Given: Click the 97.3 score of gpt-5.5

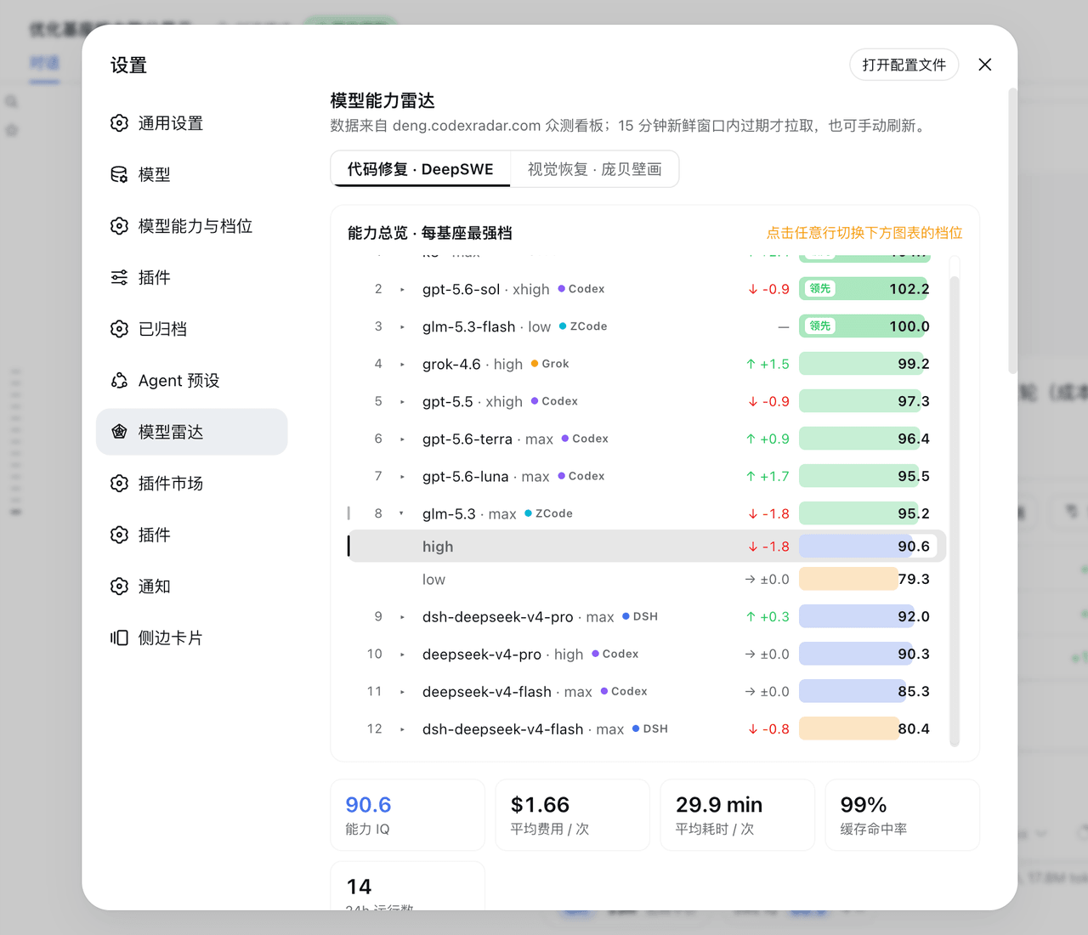Looking at the screenshot, I should tap(914, 401).
